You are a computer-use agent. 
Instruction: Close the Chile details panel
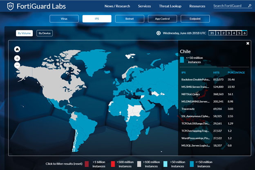click(x=248, y=43)
